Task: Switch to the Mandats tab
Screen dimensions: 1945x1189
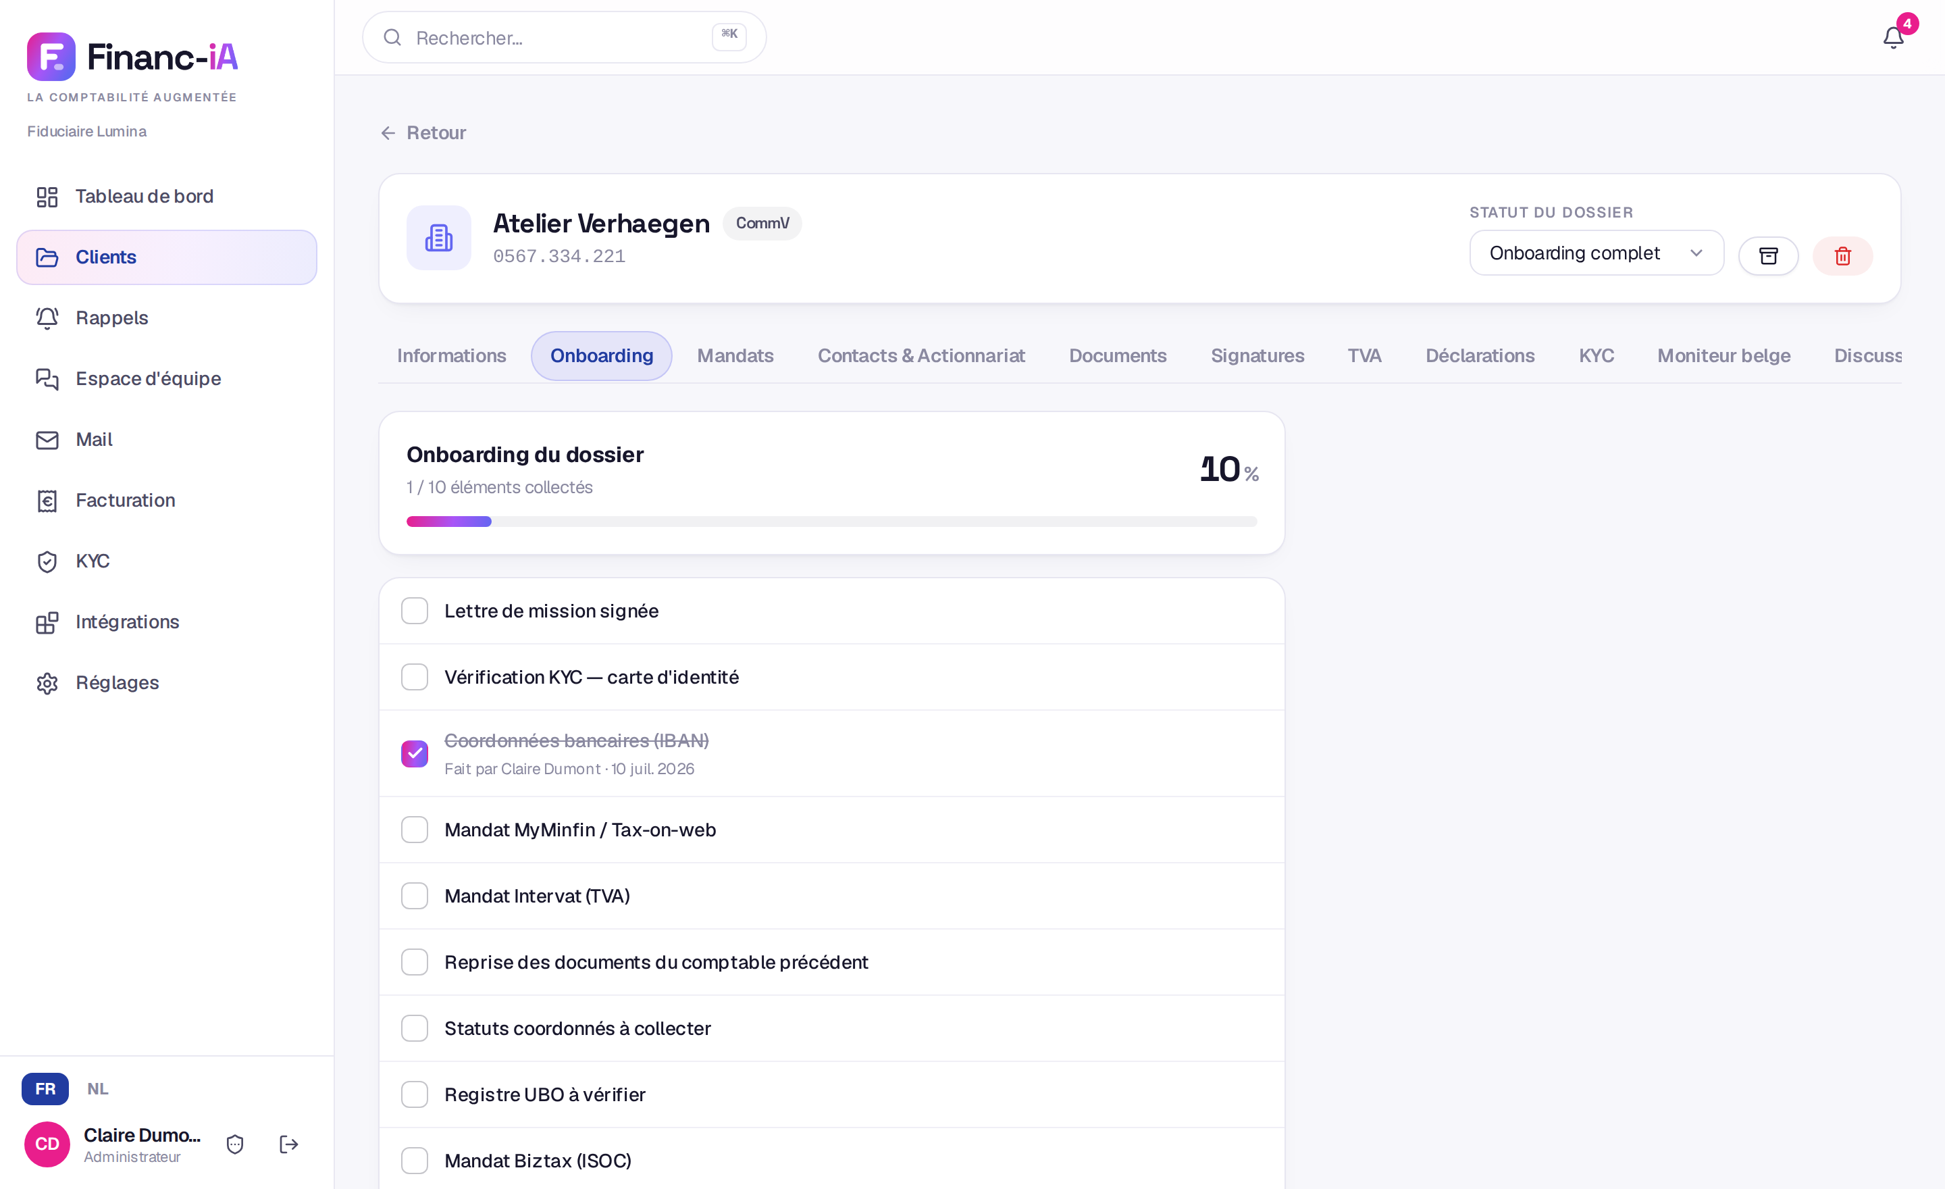Action: (x=735, y=356)
